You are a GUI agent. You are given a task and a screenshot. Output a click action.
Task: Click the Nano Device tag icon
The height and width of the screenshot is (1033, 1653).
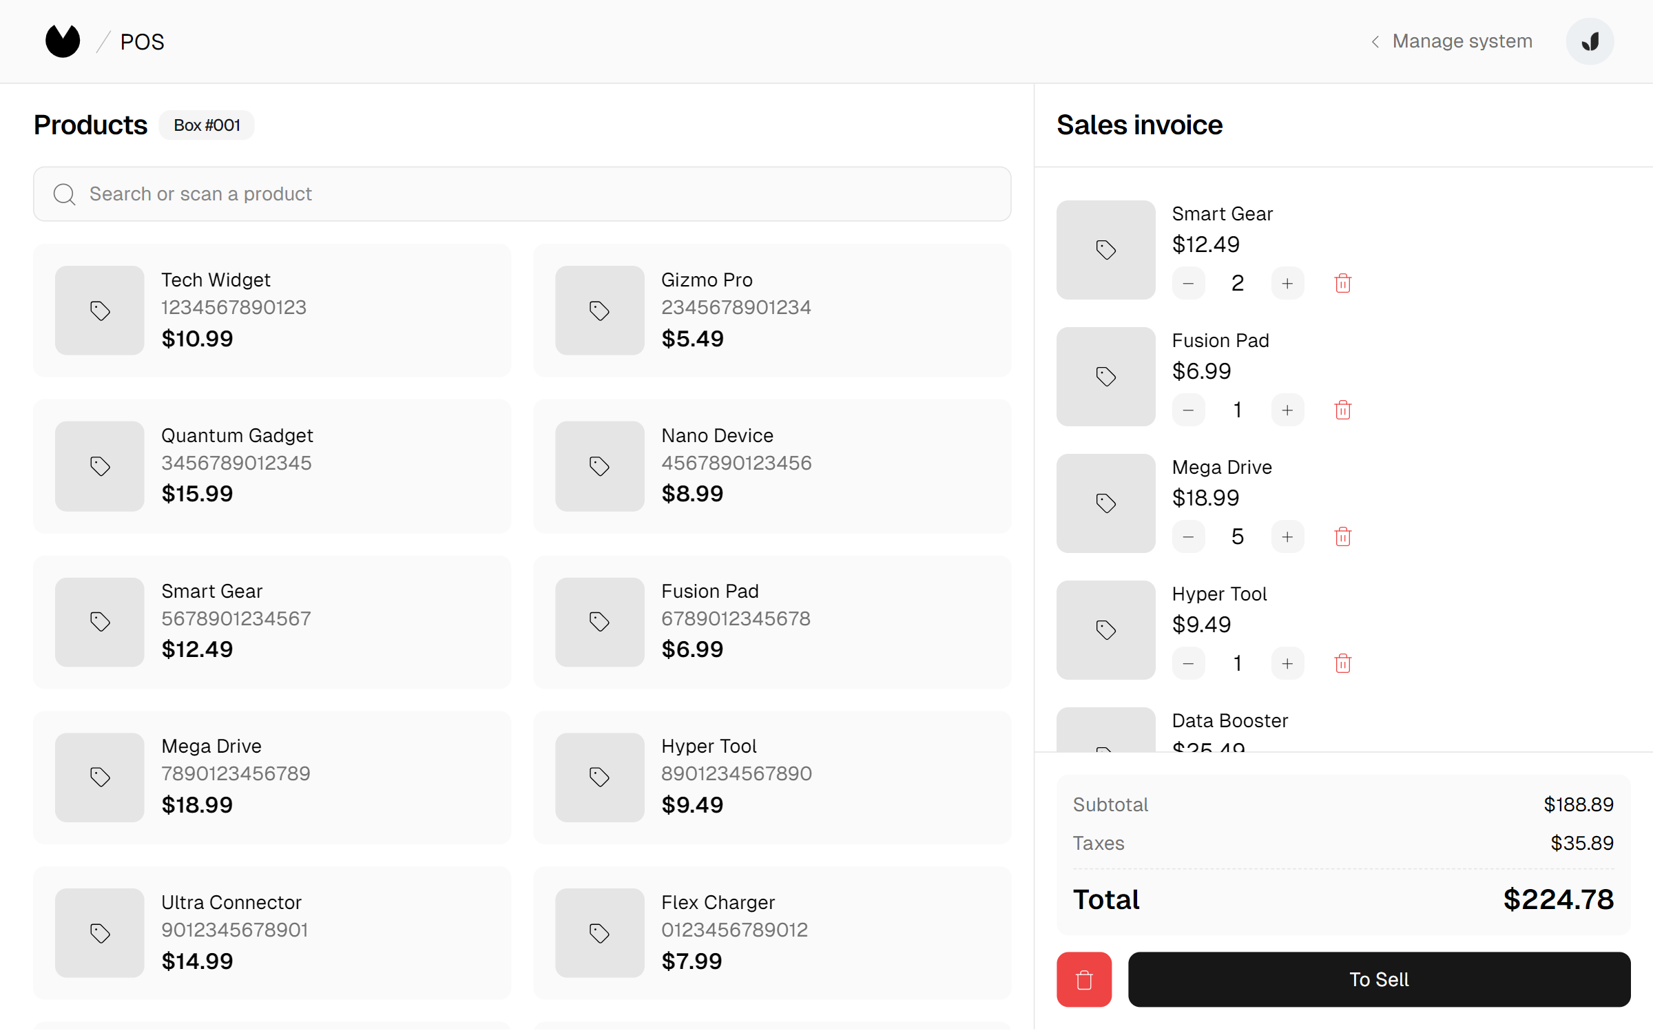tap(600, 466)
